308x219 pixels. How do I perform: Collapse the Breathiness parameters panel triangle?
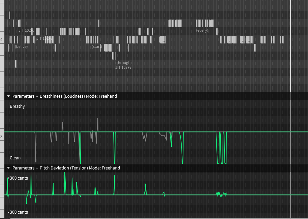[8, 96]
